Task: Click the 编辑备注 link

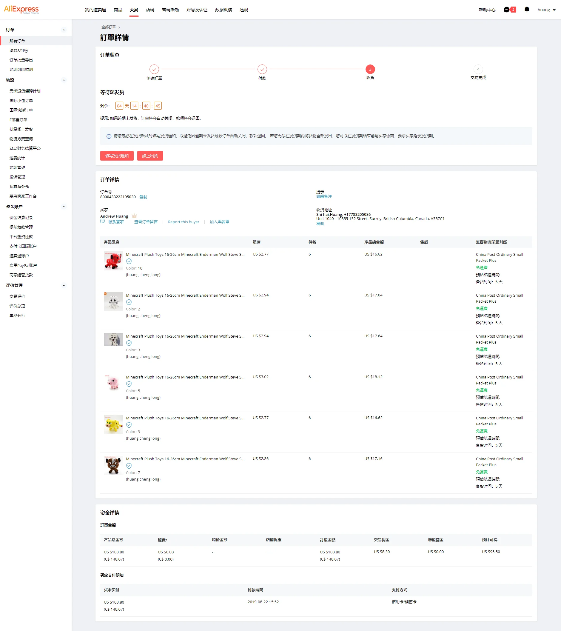Action: (324, 196)
